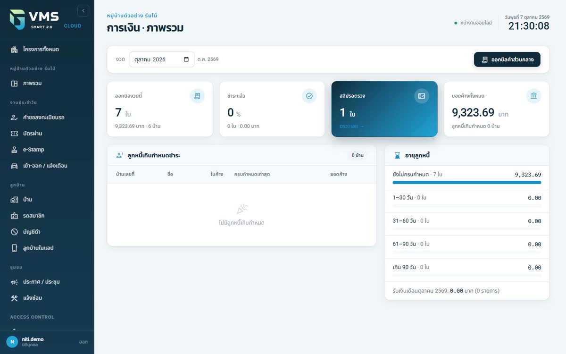Open the โครงการทั้งหมด building icon
Screen dimensions: 566x354
pos(14,49)
